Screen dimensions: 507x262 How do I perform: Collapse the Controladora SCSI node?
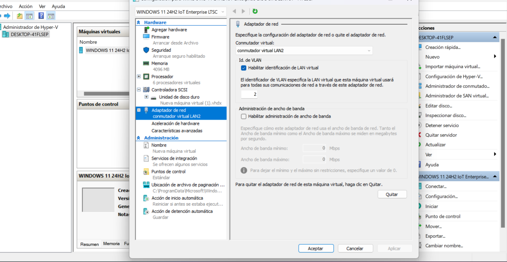pos(139,90)
